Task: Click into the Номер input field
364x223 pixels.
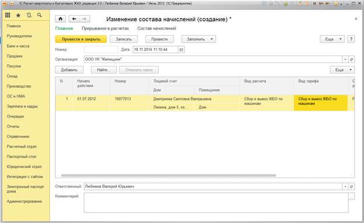Action: coord(101,50)
